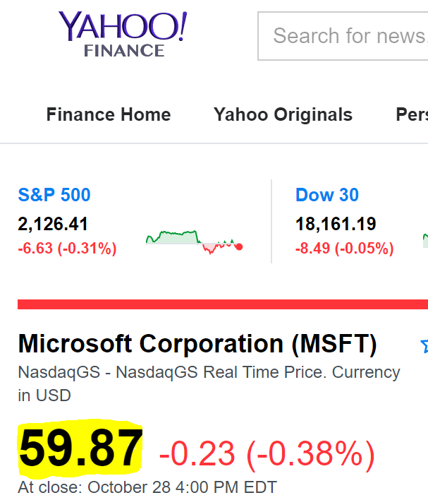Image resolution: width=428 pixels, height=500 pixels.
Task: Click the highlighted 59.87 stock price
Action: [x=80, y=449]
